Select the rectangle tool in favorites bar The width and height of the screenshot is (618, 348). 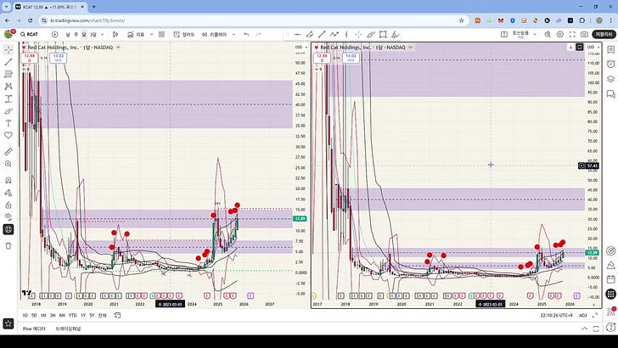(383, 34)
